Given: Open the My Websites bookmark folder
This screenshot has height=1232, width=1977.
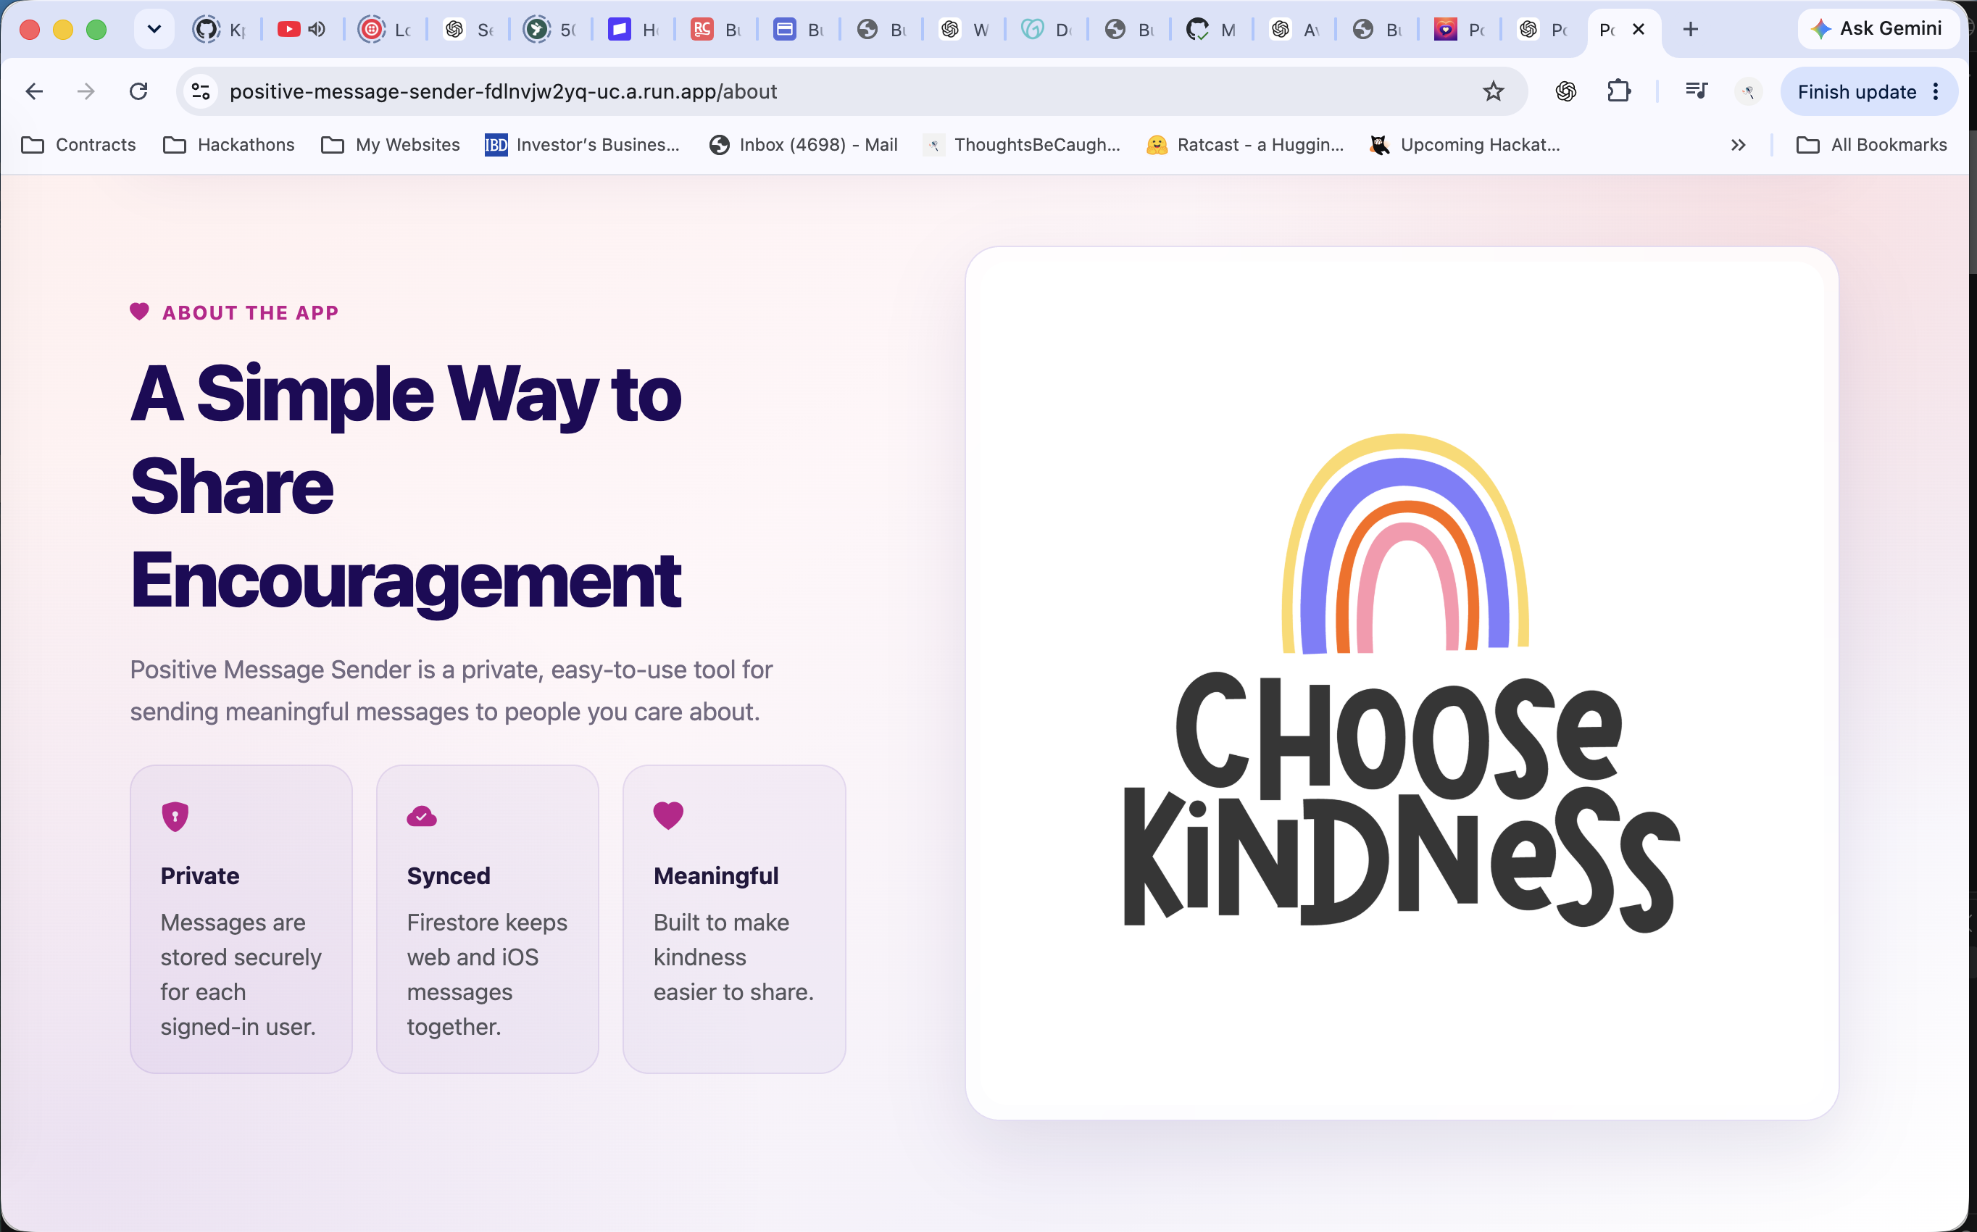Looking at the screenshot, I should click(x=390, y=145).
